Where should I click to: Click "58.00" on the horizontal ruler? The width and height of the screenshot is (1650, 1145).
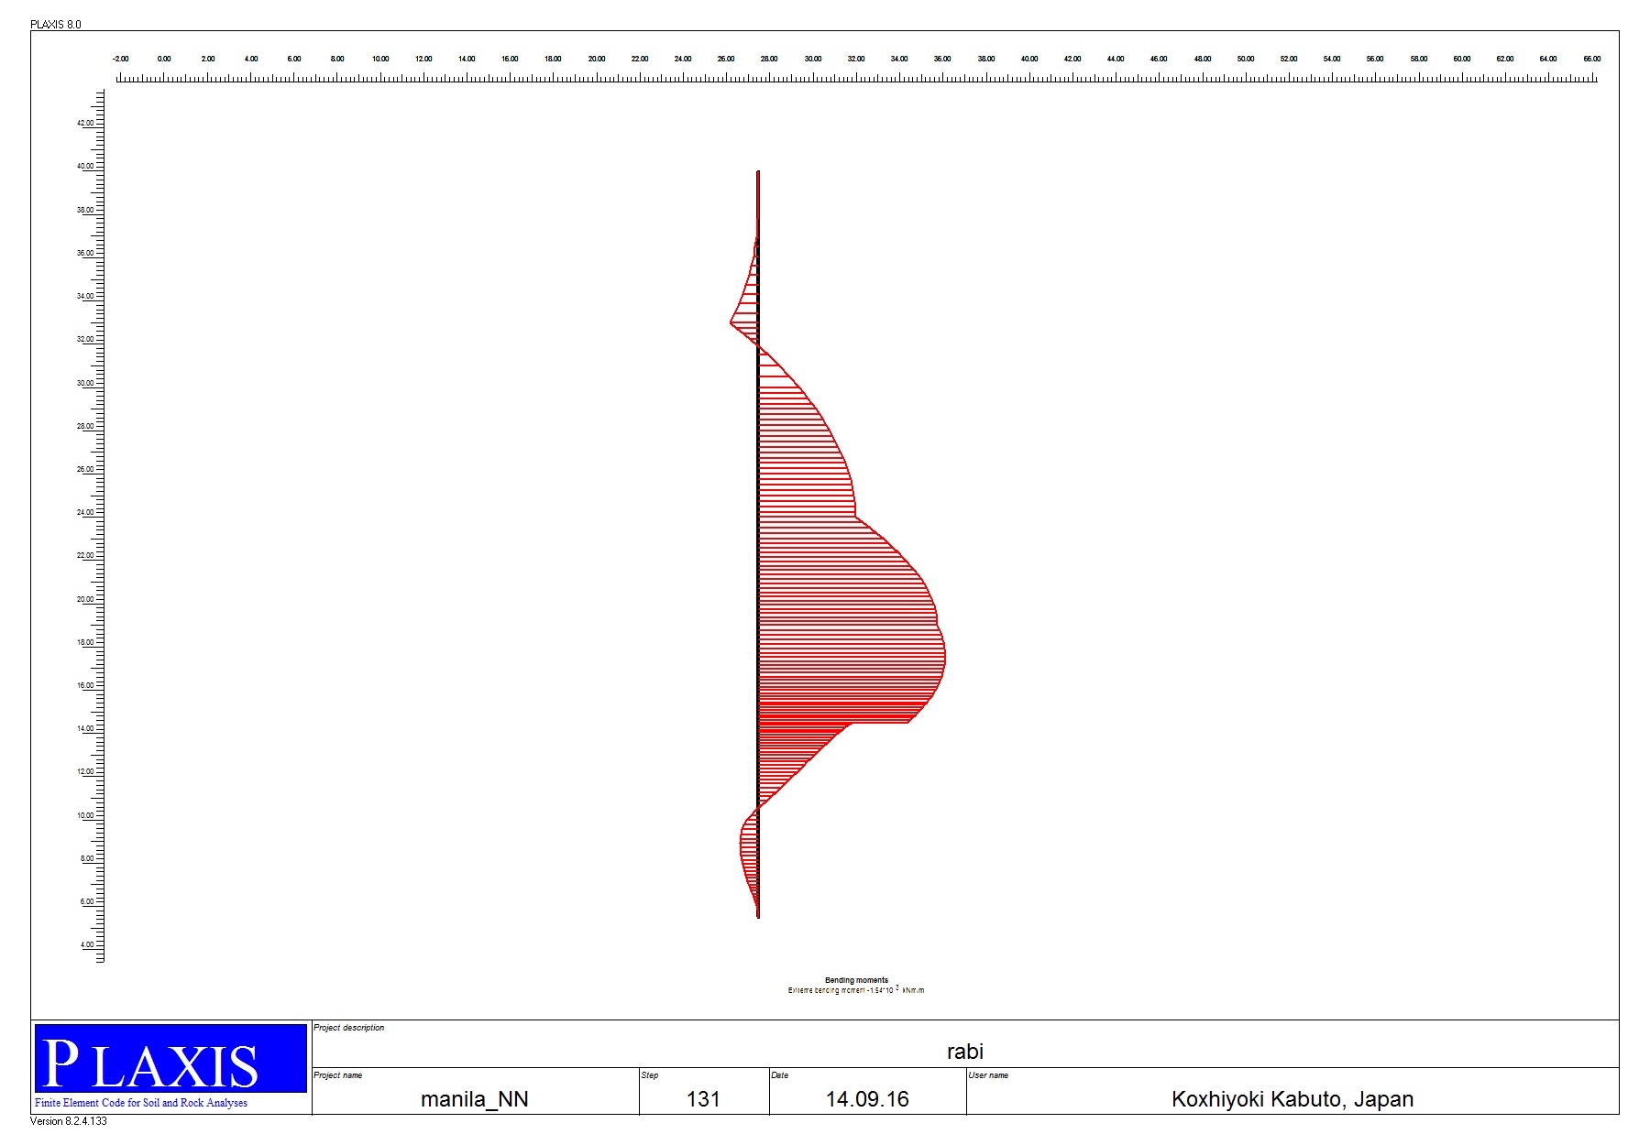(1419, 59)
